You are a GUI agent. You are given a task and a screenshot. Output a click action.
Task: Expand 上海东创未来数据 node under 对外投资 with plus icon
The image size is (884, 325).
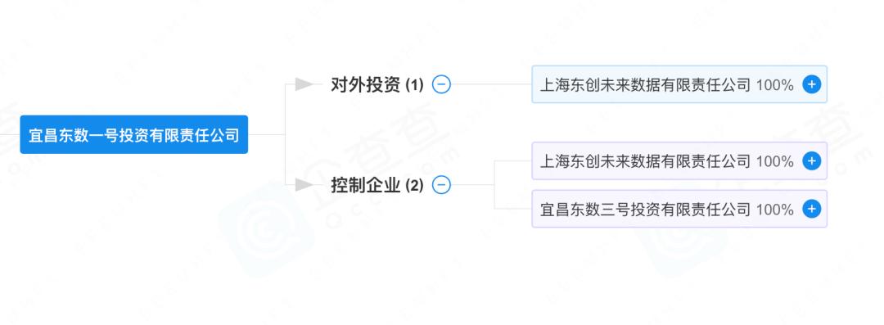[x=811, y=84]
